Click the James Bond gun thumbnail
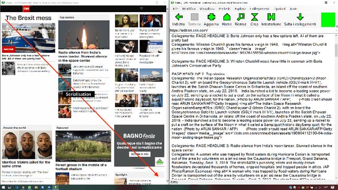338x190 pixels. 126,46
